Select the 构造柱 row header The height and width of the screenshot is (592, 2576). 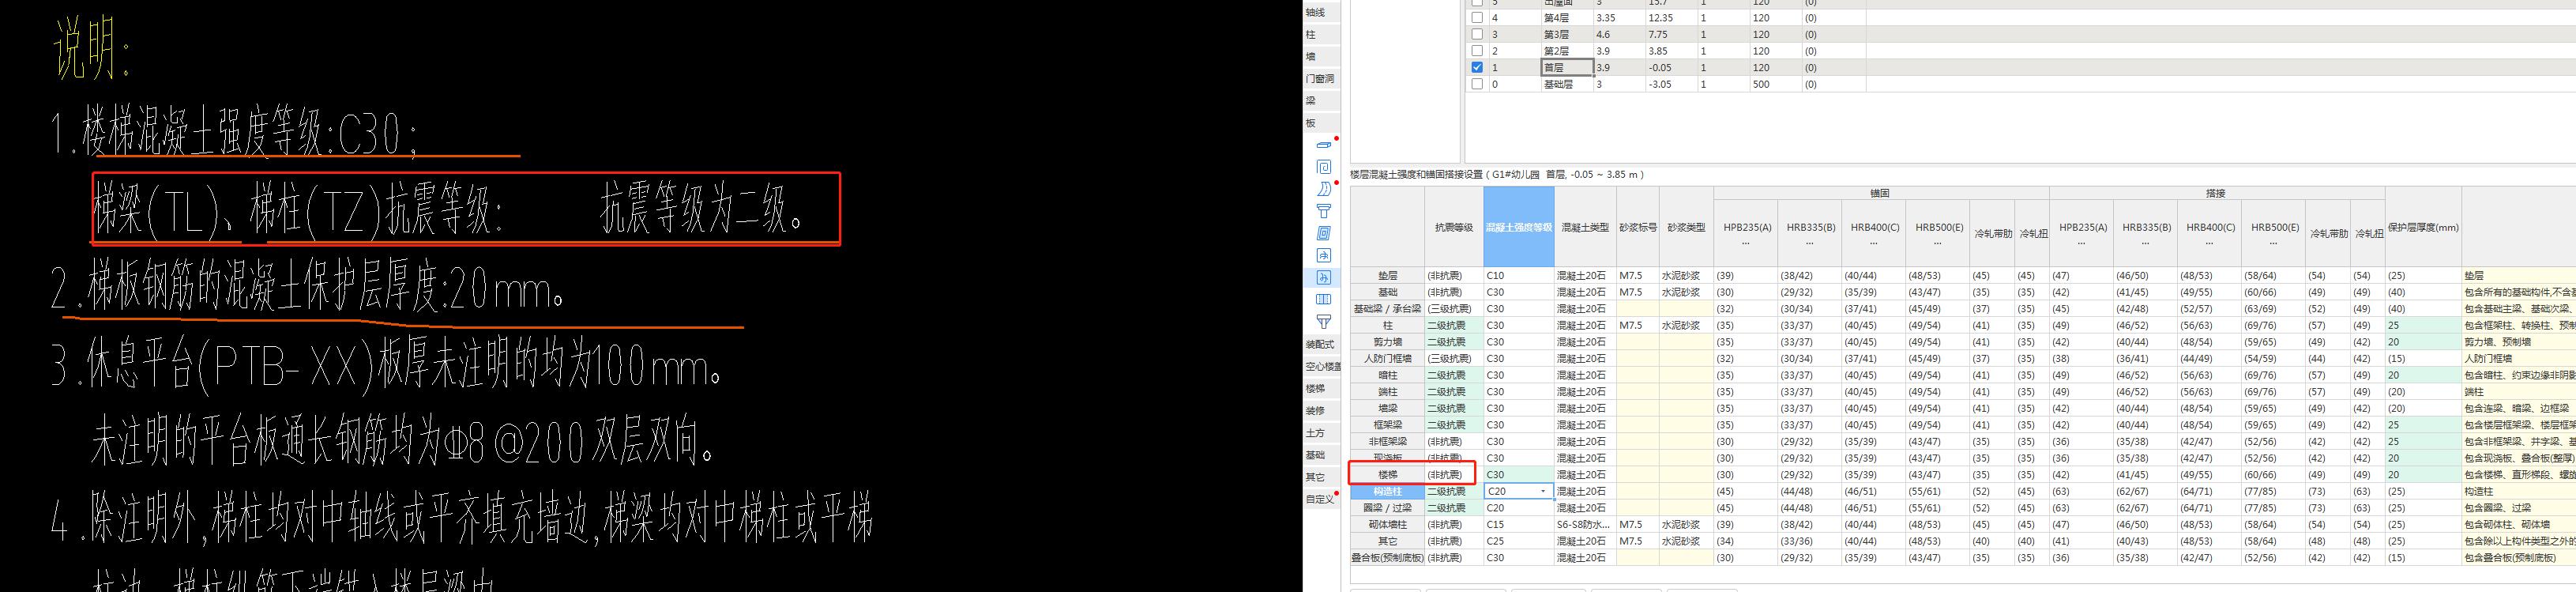[1387, 491]
